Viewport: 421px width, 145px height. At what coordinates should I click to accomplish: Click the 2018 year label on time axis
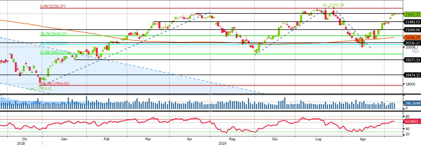click(21, 143)
